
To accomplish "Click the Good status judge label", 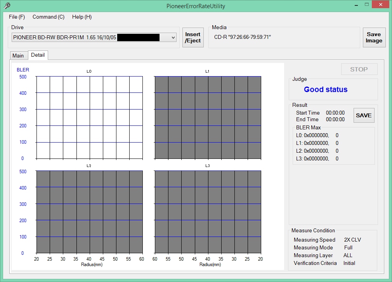I will coord(326,90).
